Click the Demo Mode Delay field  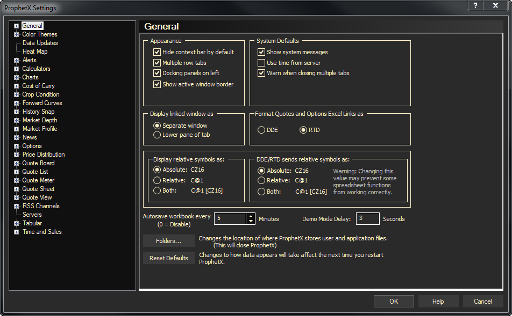368,218
